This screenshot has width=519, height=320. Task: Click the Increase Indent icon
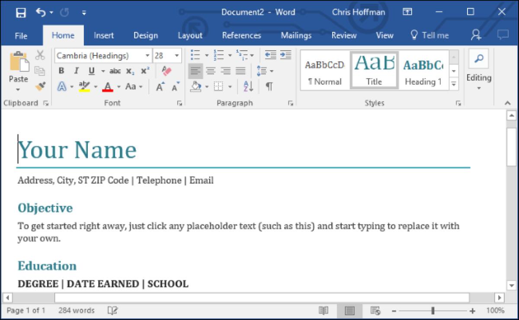coord(285,55)
